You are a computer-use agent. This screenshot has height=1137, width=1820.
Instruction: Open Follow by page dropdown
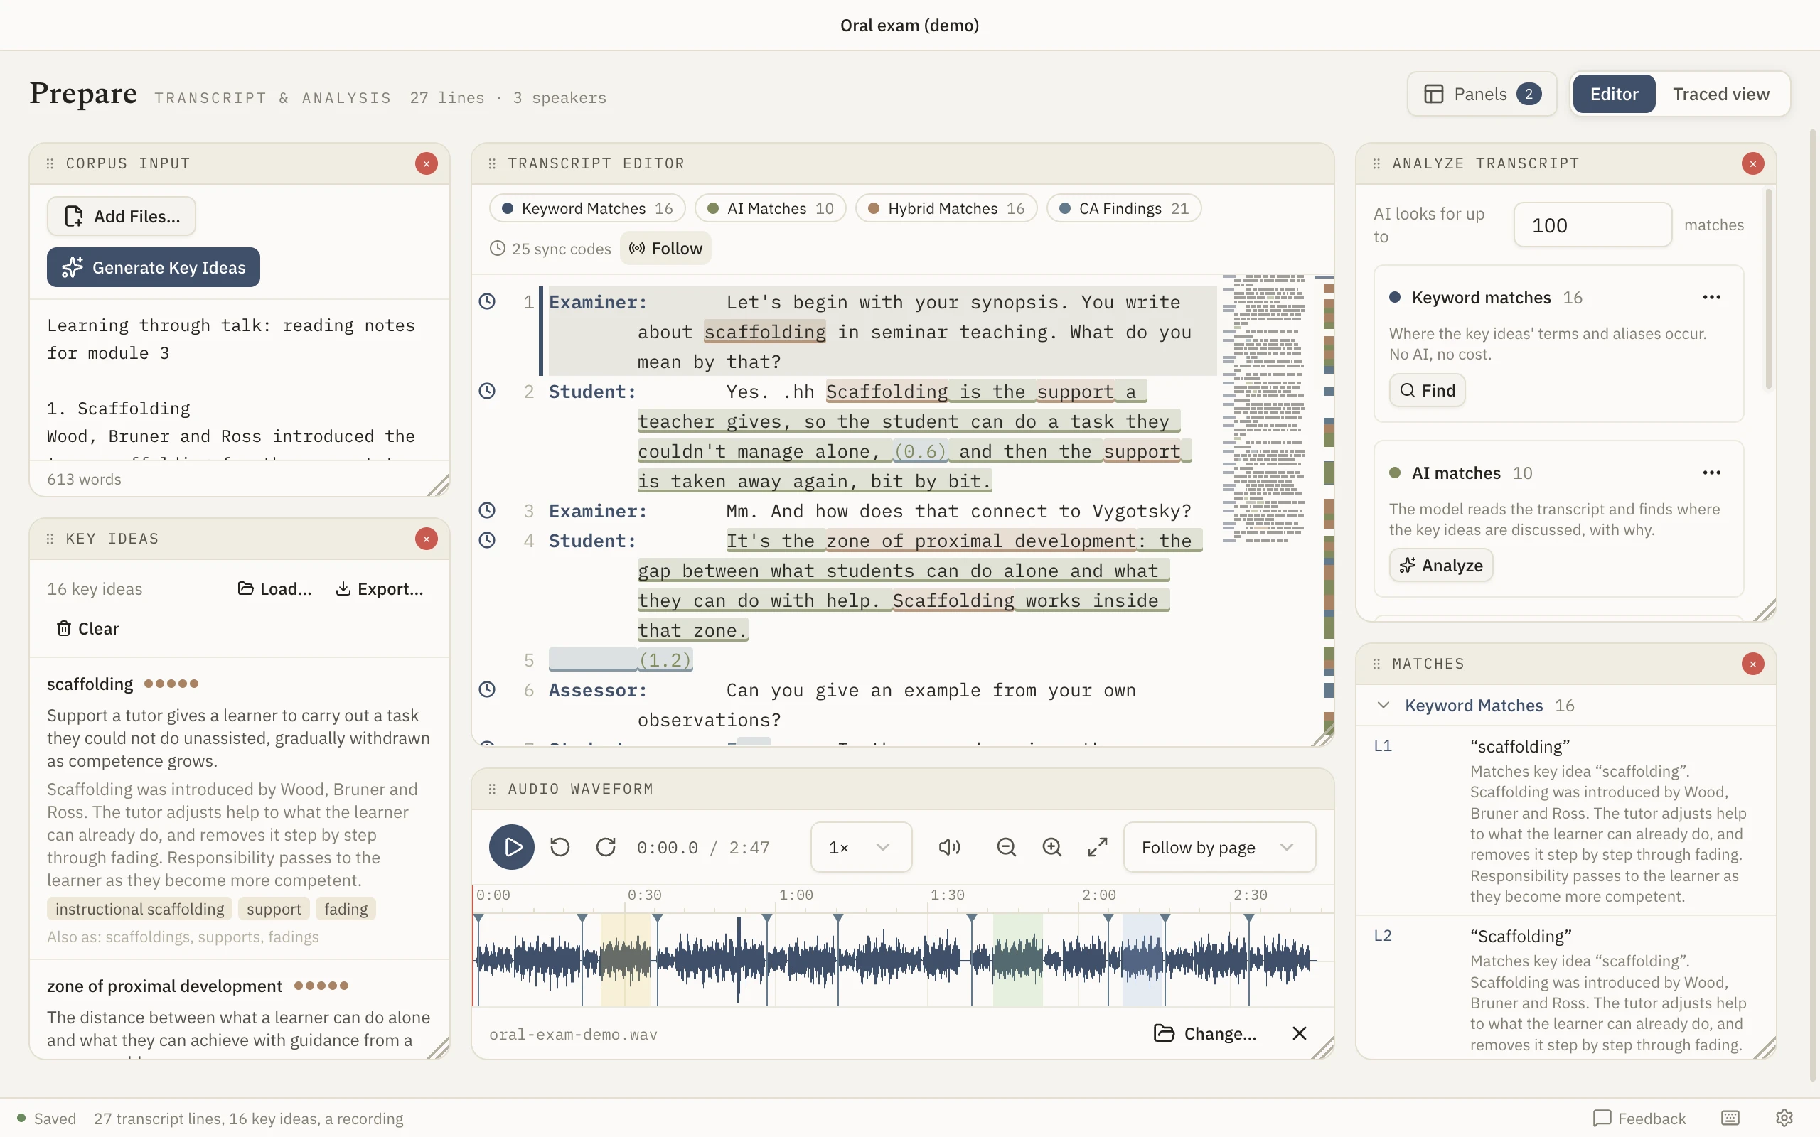(x=1219, y=848)
